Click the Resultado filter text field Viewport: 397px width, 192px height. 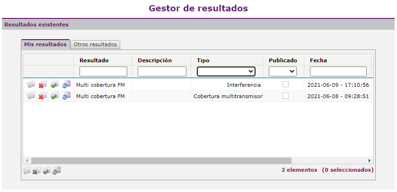(x=103, y=71)
